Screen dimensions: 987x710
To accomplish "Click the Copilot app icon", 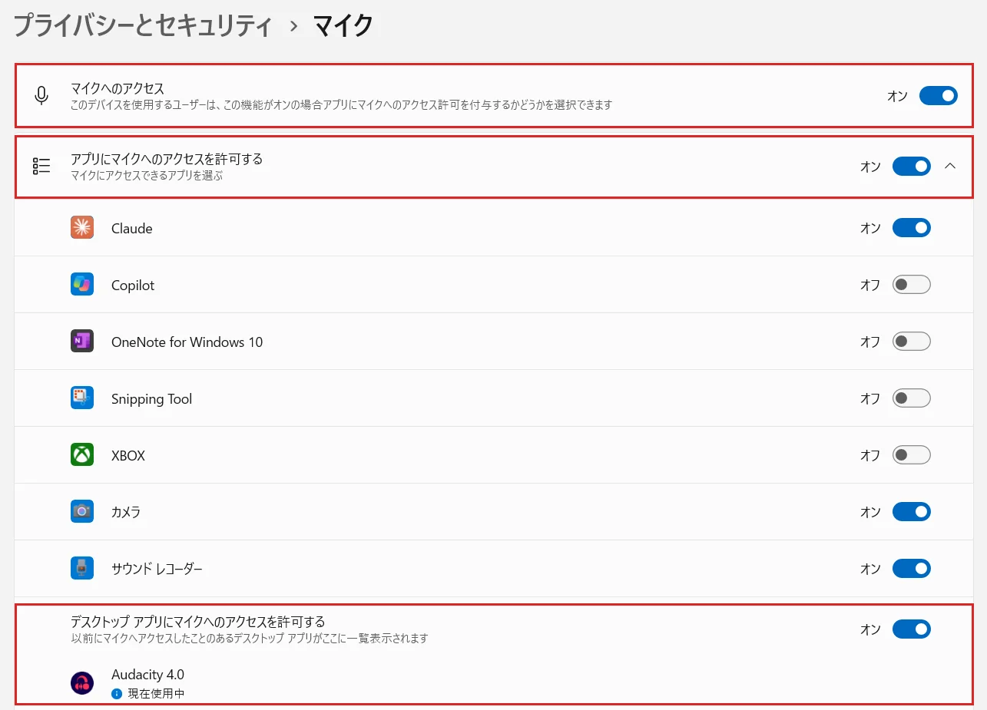I will (82, 285).
